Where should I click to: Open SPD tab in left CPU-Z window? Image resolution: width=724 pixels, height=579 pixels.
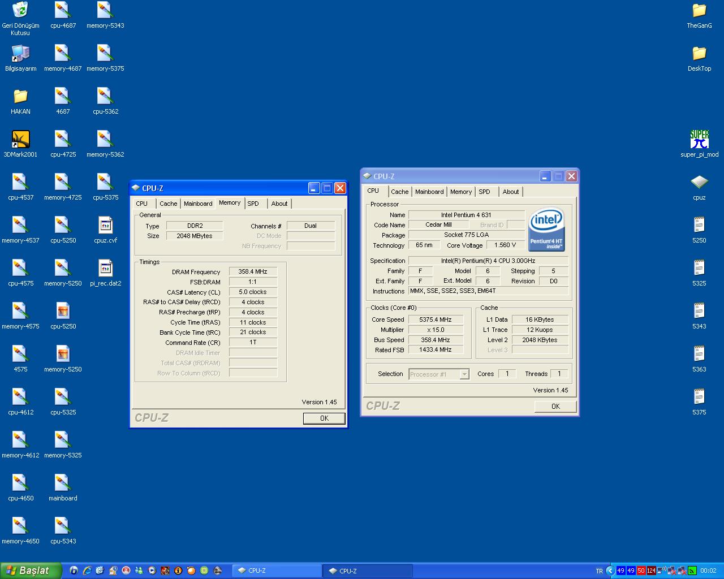pyautogui.click(x=253, y=204)
